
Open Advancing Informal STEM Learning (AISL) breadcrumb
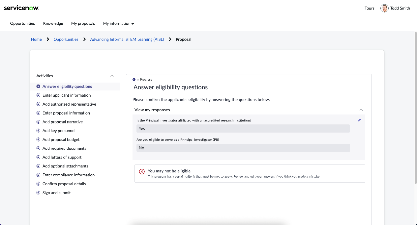[127, 39]
